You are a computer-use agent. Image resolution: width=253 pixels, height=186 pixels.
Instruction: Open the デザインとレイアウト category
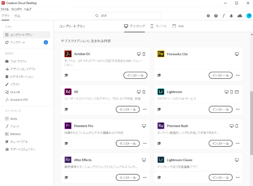coord(21,69)
